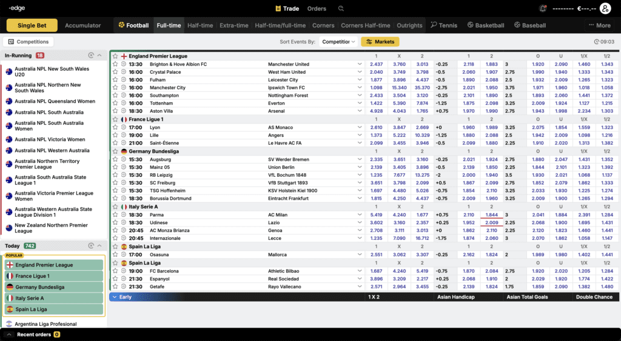Click highlighted odds 1.844 in Parma row
The image size is (621, 341).
[x=491, y=215]
